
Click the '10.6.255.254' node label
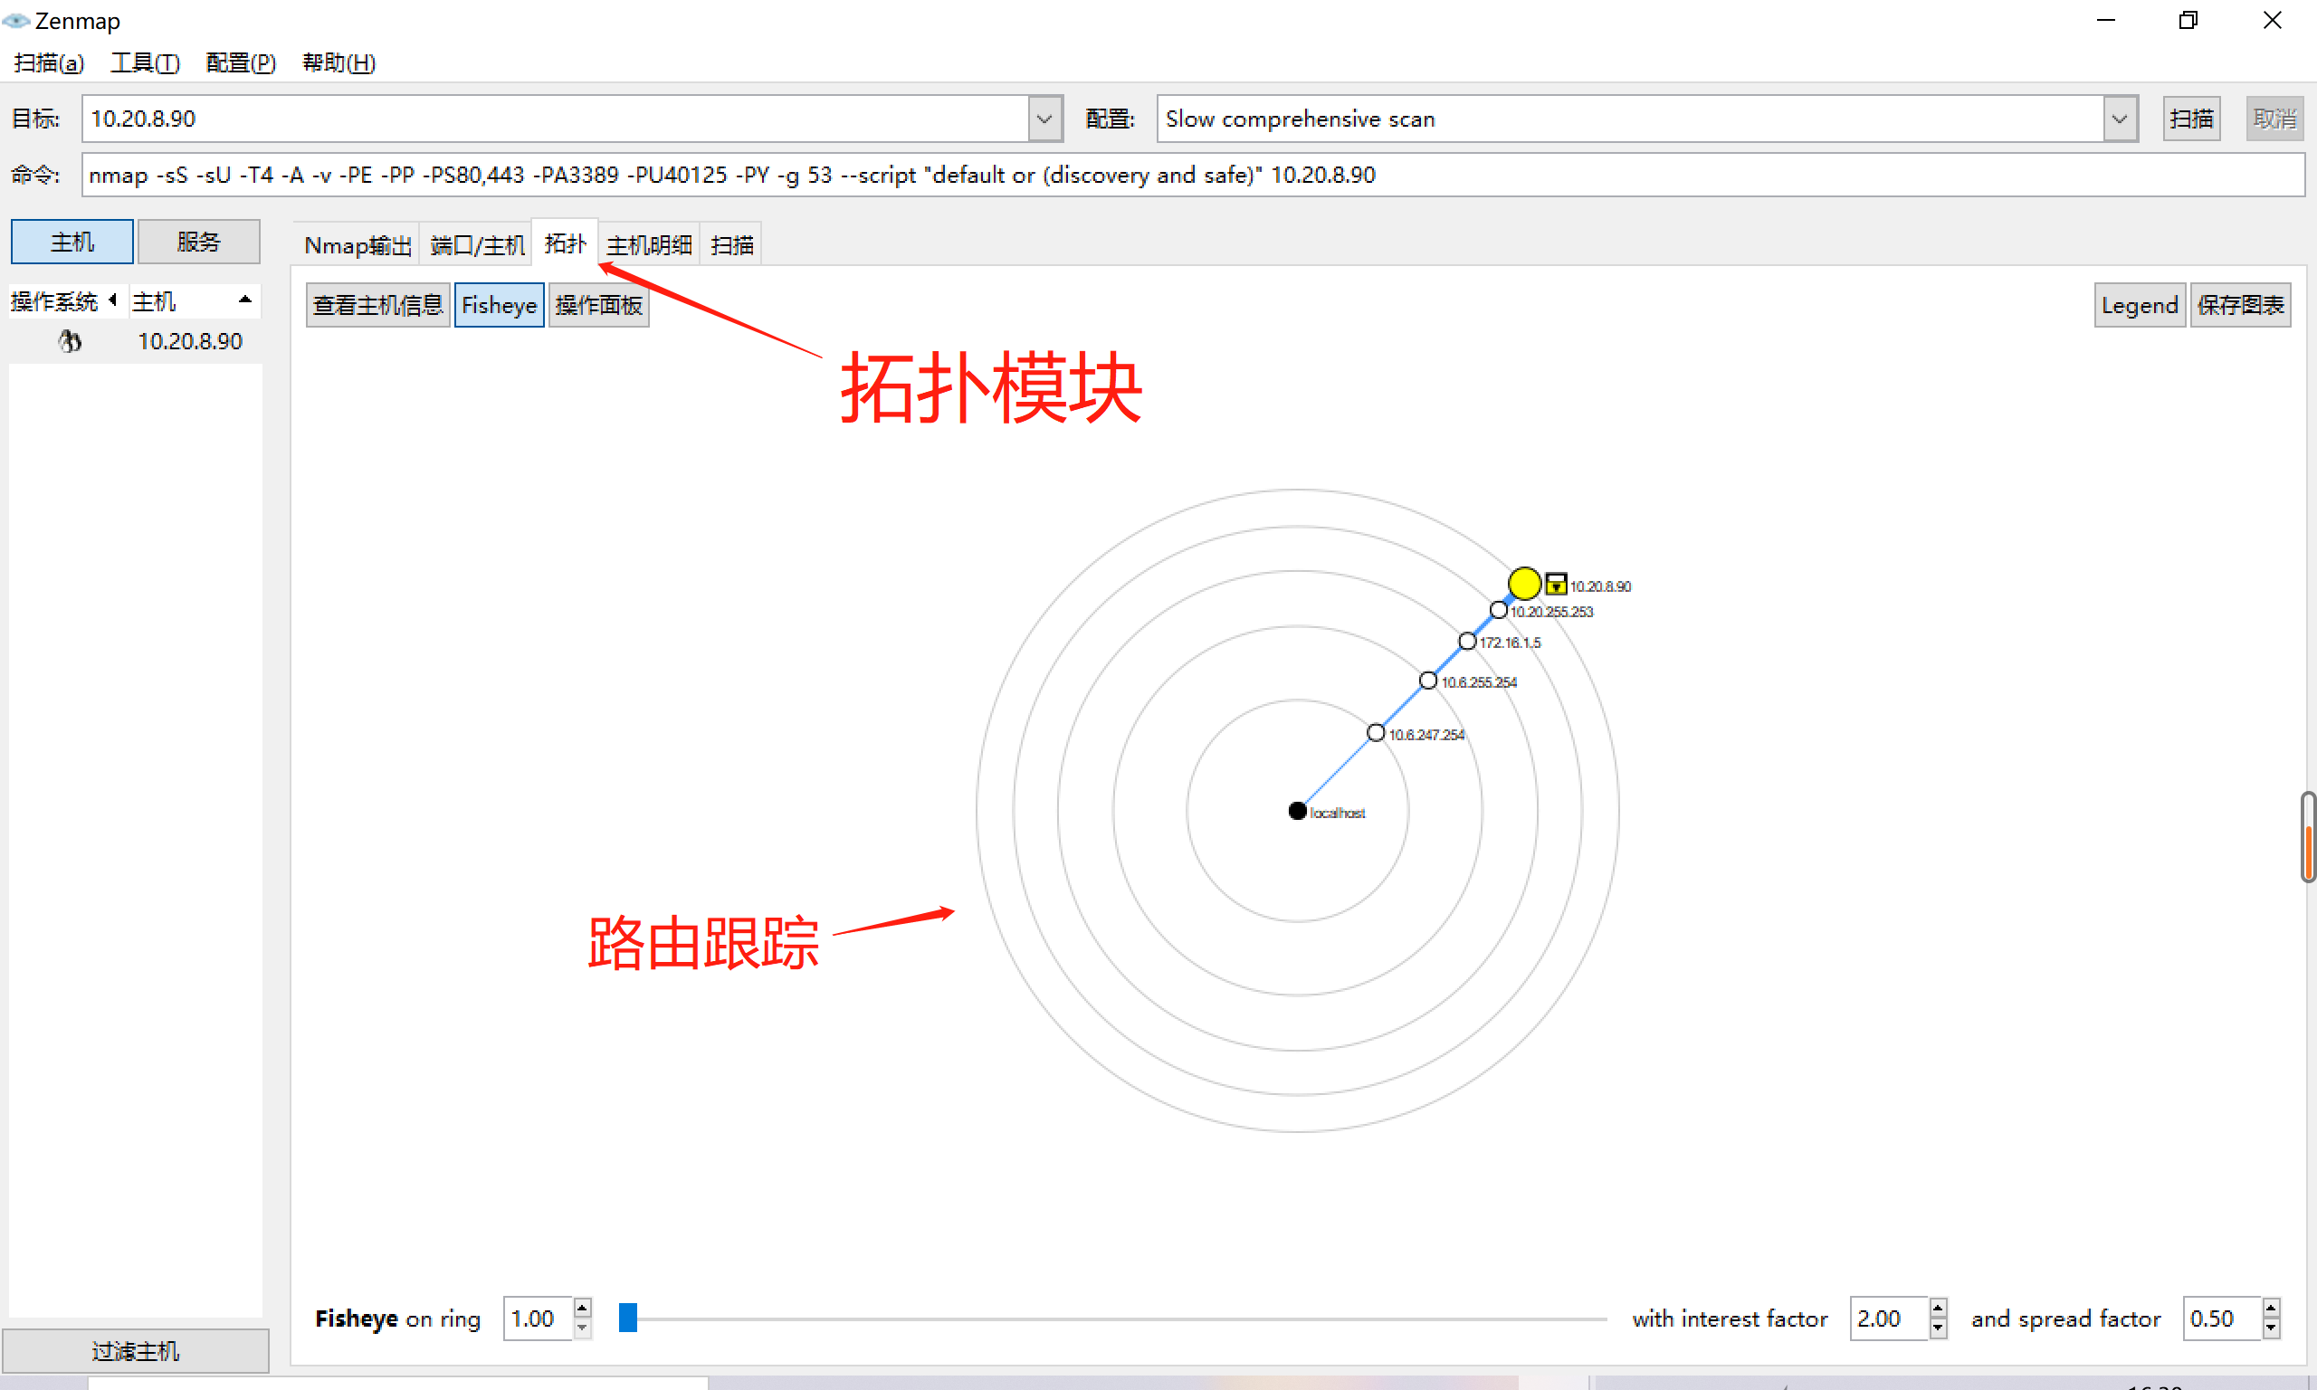[1478, 682]
